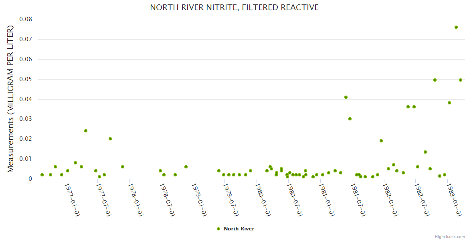469x240 pixels.
Task: Click the chart title North River Nitrite
Action: point(234,8)
